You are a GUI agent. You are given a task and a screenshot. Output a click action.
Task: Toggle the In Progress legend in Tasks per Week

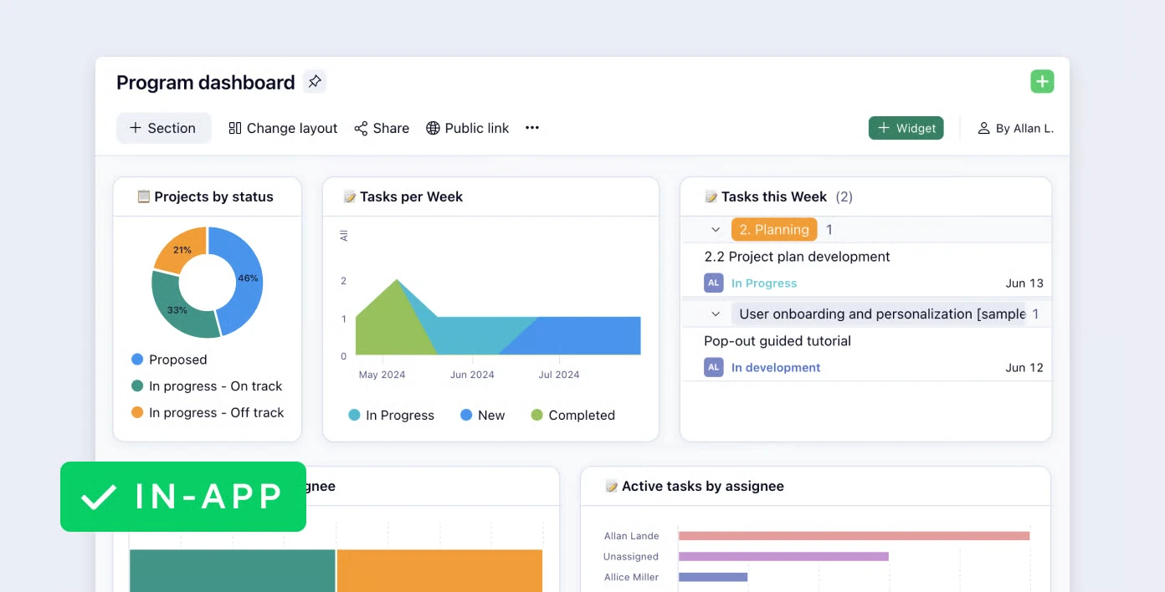coord(391,415)
